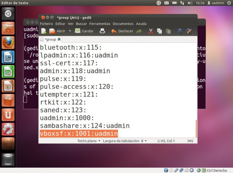This screenshot has width=233, height=173.
Task: Open the Trash in the launcher
Action: point(8,160)
